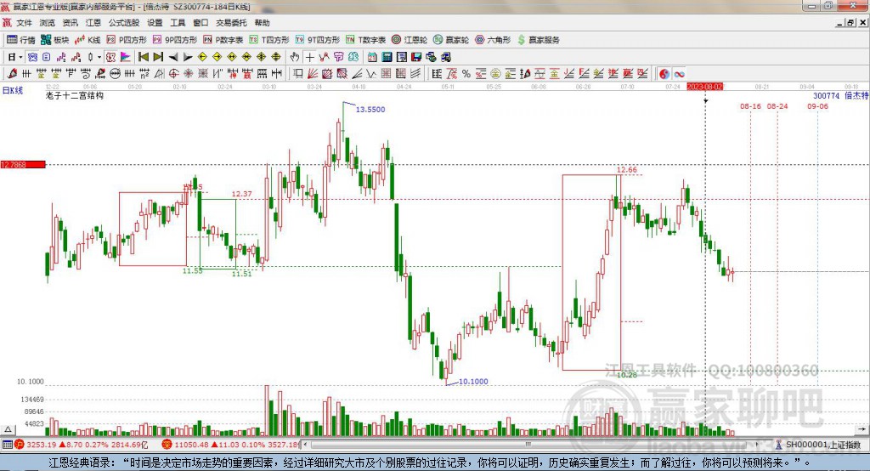Select the red compass rose tool
The width and height of the screenshot is (870, 471).
coord(189,74)
